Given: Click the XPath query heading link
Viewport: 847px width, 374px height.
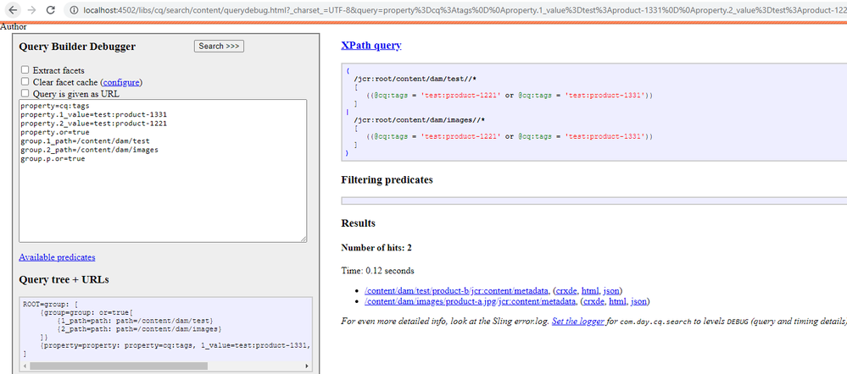Looking at the screenshot, I should pyautogui.click(x=371, y=46).
